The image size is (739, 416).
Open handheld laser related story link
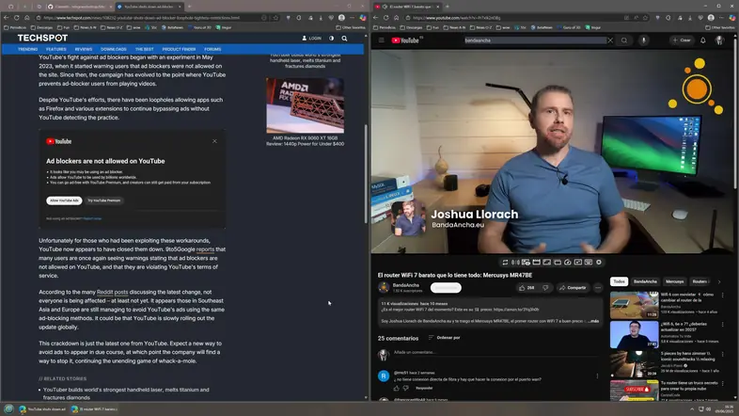click(x=126, y=393)
